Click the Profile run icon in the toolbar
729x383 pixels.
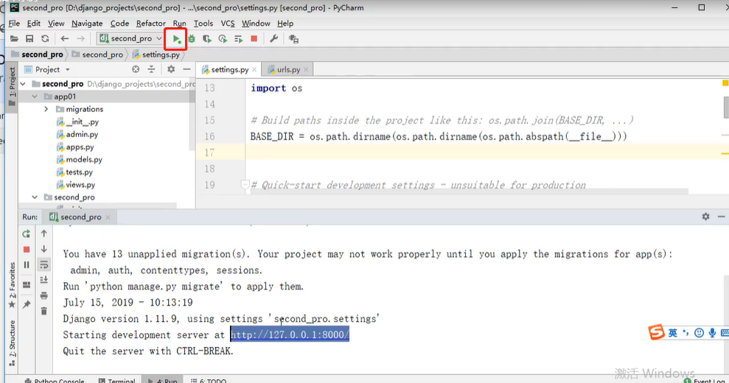(223, 39)
